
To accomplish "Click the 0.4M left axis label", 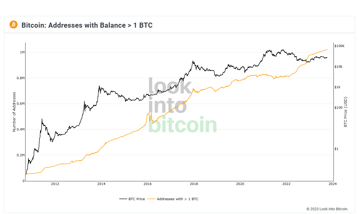I will coord(20,129).
